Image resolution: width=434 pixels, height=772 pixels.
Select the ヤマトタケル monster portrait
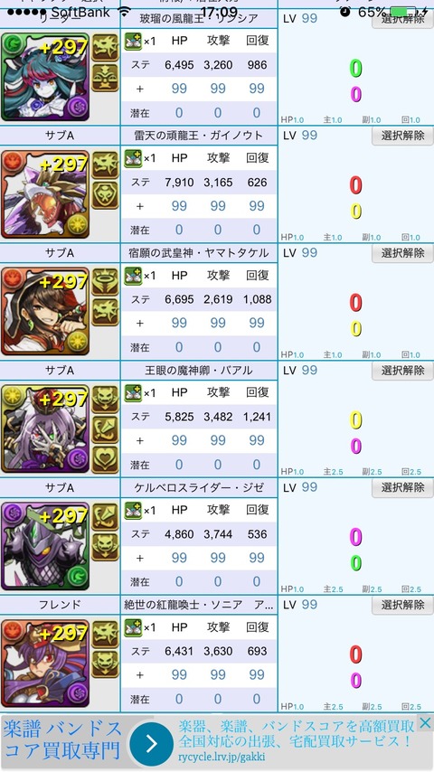tap(45, 311)
